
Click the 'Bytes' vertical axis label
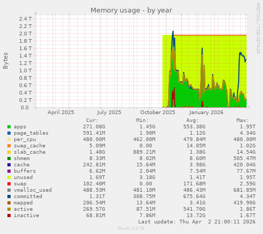coord(5,61)
